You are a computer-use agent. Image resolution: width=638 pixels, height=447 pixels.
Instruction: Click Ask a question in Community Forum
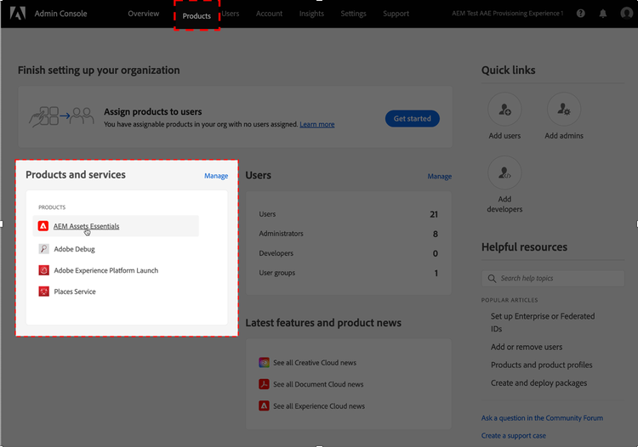tap(542, 418)
